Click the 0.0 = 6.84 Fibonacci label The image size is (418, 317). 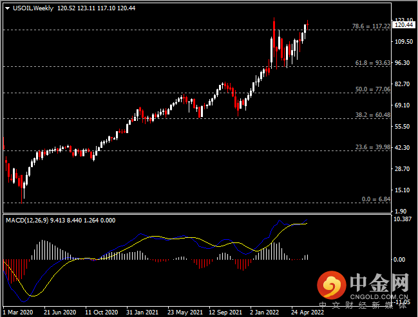click(x=376, y=199)
